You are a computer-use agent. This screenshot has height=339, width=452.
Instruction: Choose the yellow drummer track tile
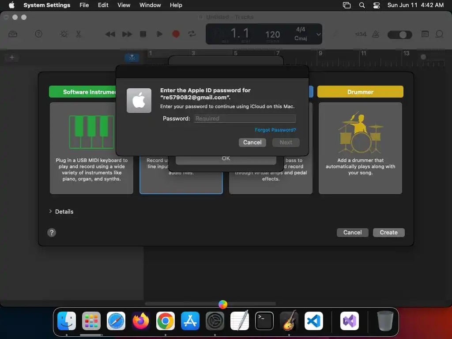[x=360, y=148]
